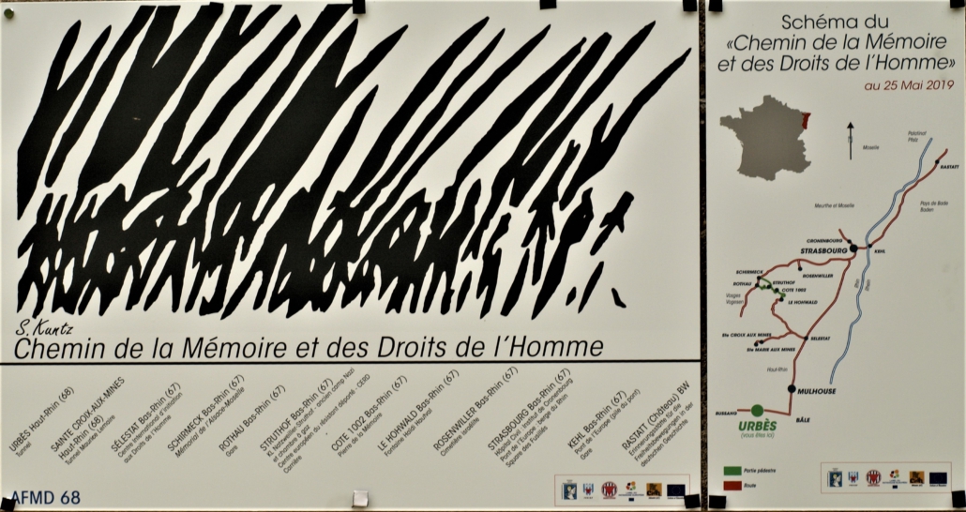This screenshot has height=512, width=966.
Task: Click the red 'Route' legend swatch
Action: 732,486
